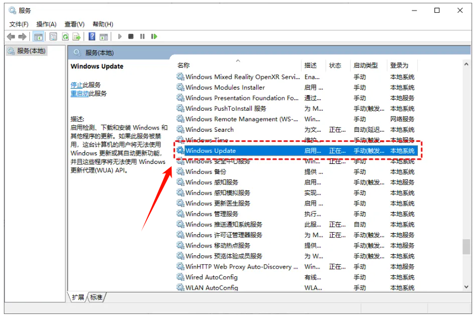Click the Stop service square icon

click(x=131, y=37)
